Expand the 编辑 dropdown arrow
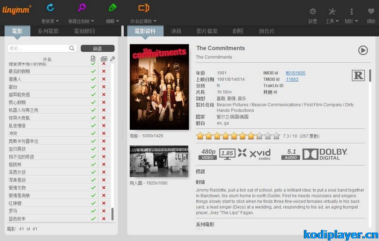379x241 pixels. 117,21
